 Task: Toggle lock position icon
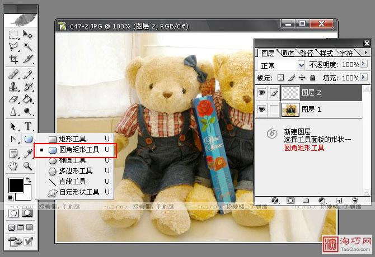pos(302,78)
